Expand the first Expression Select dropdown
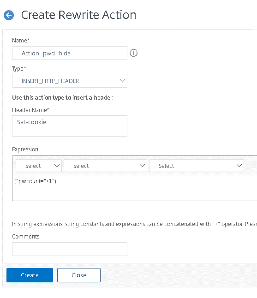This screenshot has width=257, height=298. click(39, 166)
